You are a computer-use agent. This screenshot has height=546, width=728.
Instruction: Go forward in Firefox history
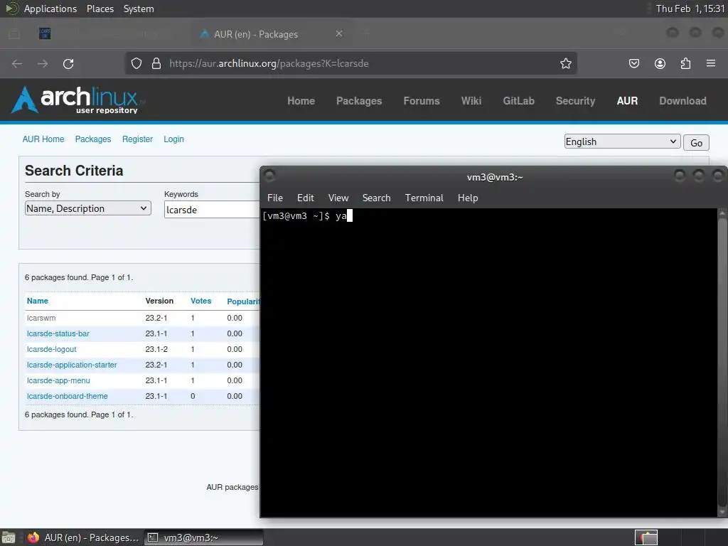click(43, 63)
